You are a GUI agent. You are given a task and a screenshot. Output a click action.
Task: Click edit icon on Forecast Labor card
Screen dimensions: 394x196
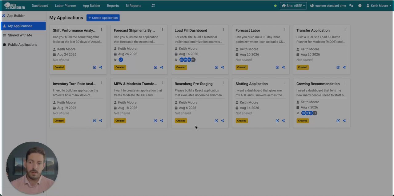click(277, 67)
